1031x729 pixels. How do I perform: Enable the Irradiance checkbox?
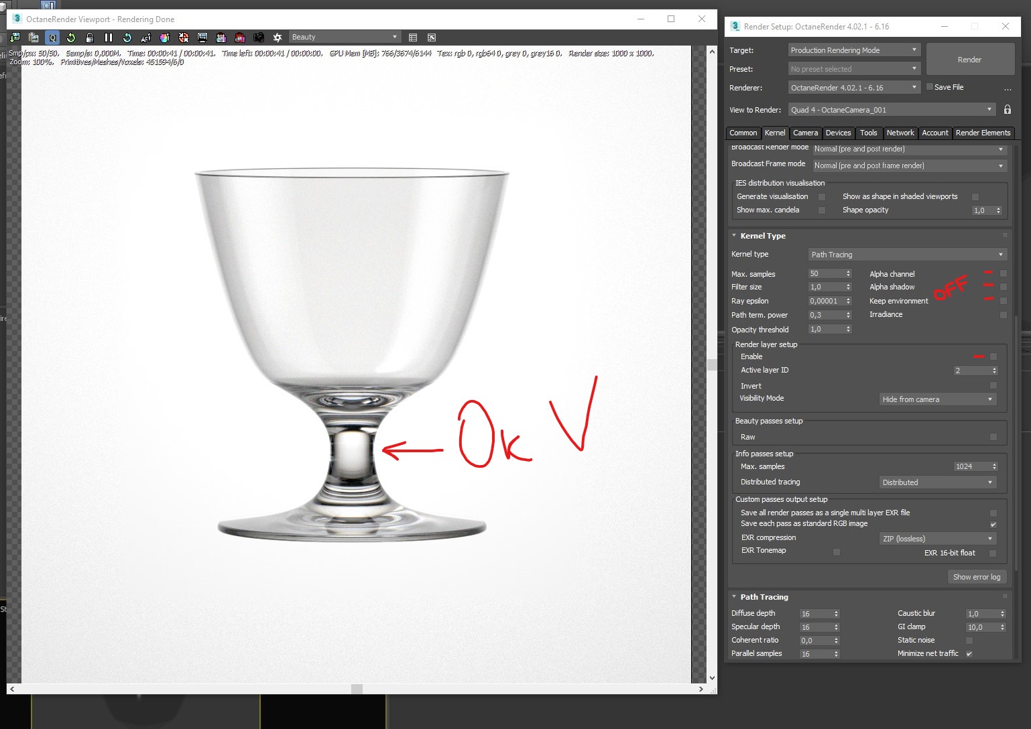(1004, 315)
